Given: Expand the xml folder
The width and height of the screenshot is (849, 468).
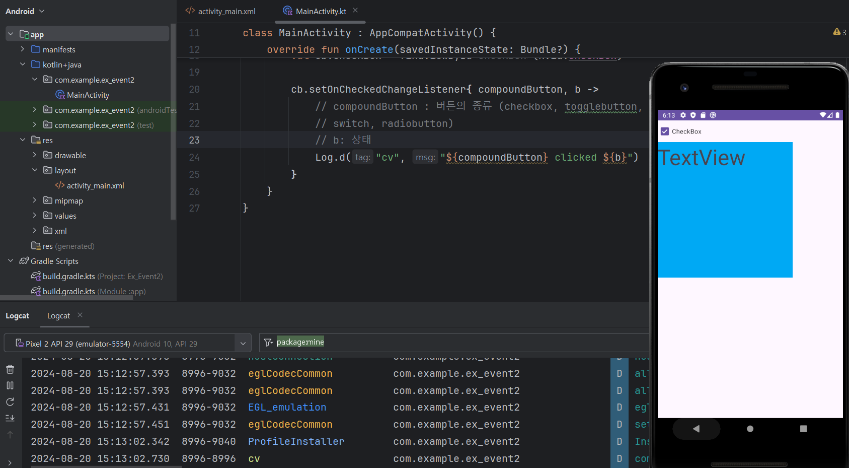Looking at the screenshot, I should click(35, 231).
